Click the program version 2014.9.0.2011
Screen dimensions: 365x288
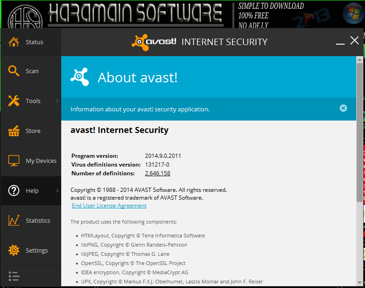[x=163, y=156]
